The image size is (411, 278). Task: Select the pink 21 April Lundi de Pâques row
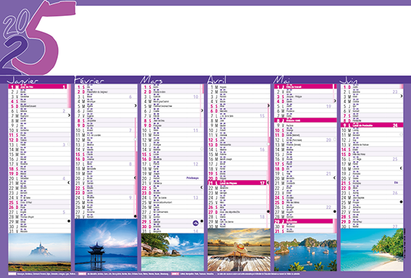tap(237, 183)
